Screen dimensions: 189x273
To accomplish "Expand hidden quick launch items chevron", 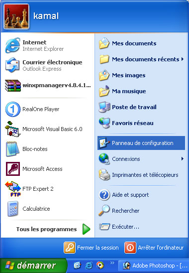I will pyautogui.click(x=112, y=263).
